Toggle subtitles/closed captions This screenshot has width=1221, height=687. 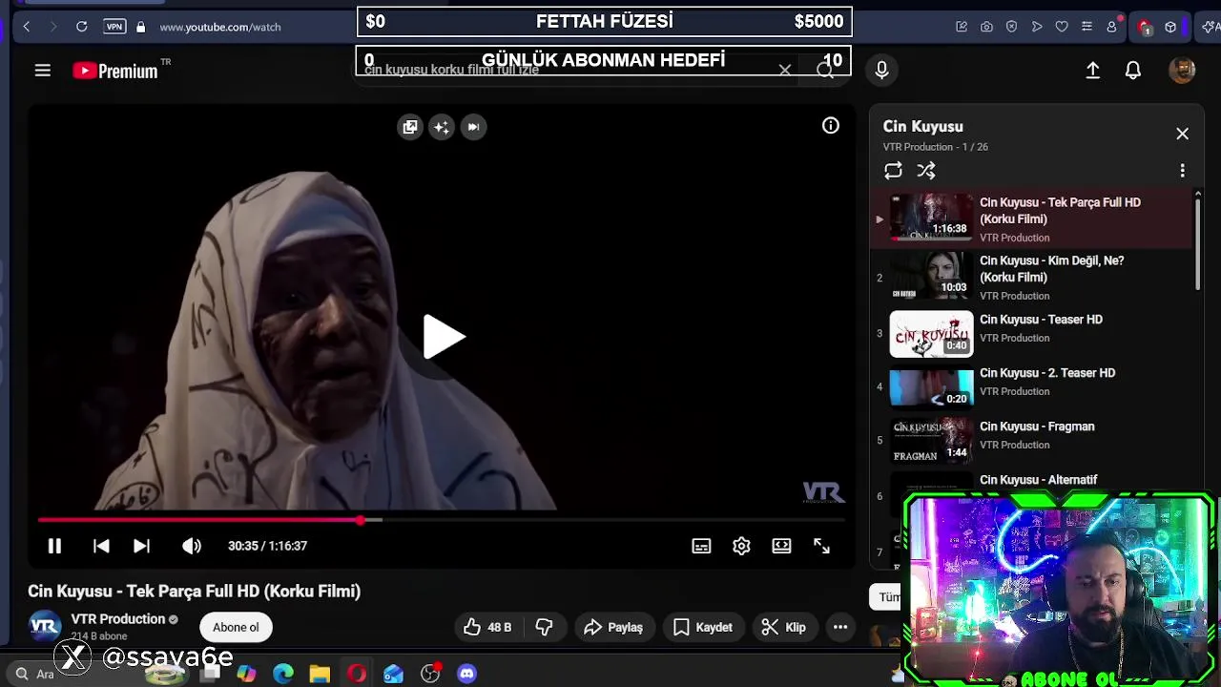pos(701,546)
